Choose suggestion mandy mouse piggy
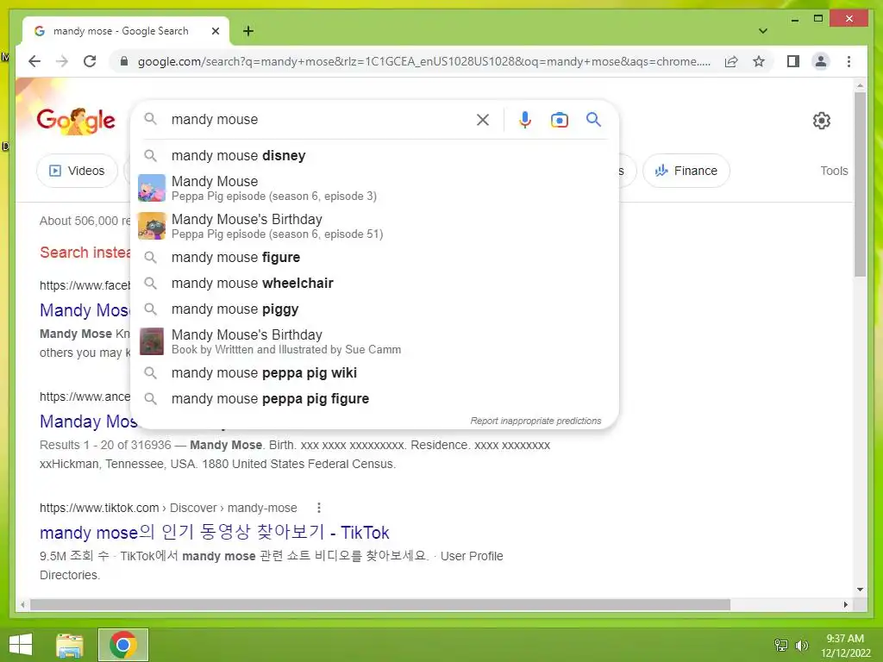Screen dimensions: 883x662 click(x=374, y=309)
